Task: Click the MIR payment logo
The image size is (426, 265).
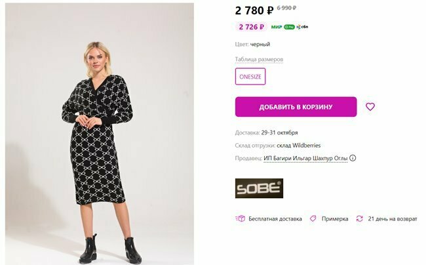Action: tap(276, 27)
